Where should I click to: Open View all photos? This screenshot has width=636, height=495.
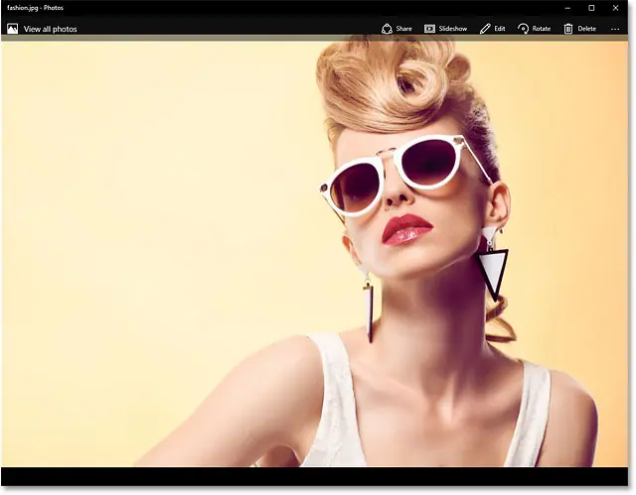coord(51,29)
